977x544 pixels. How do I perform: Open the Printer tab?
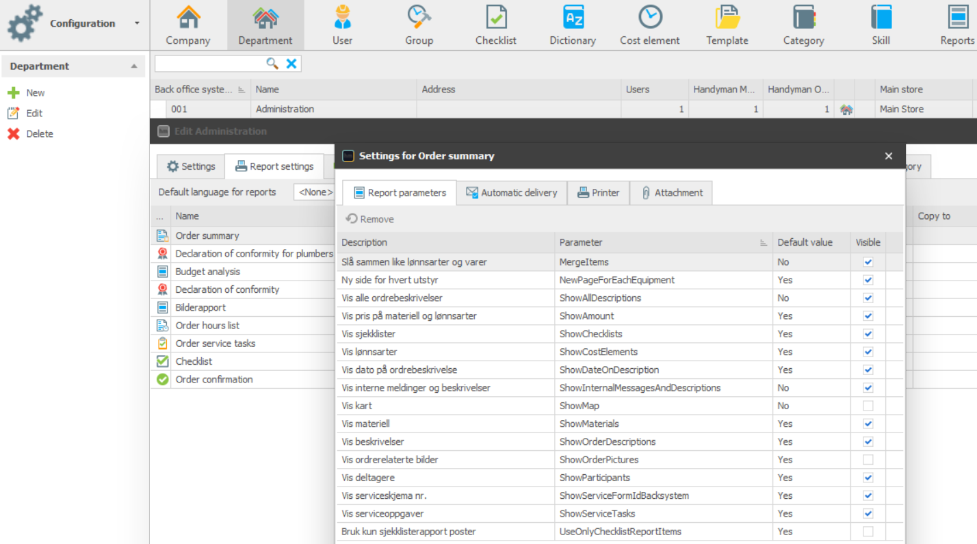pyautogui.click(x=598, y=193)
